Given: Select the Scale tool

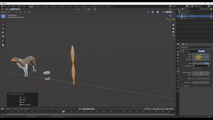Looking at the screenshot, I should [x=3, y=32].
